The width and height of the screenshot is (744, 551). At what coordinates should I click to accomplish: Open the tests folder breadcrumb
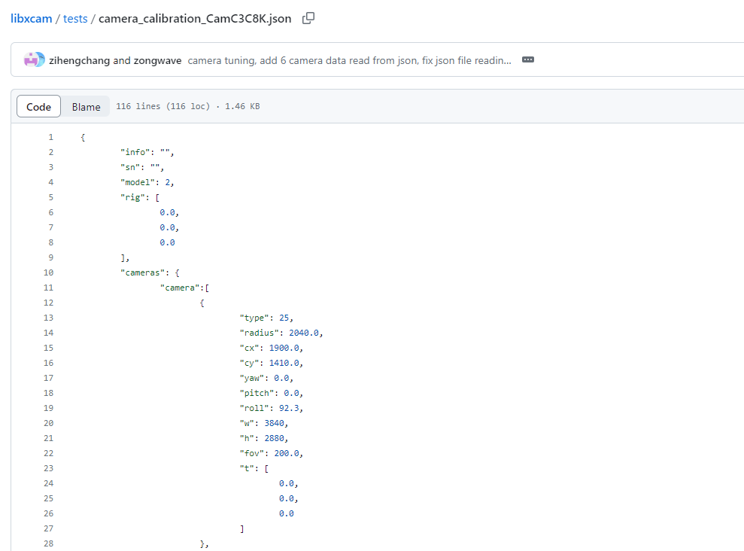(75, 19)
